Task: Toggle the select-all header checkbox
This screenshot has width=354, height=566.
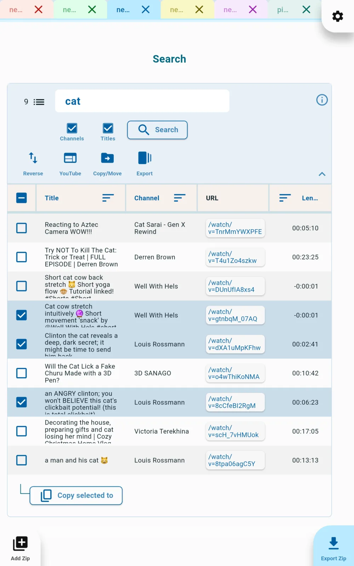Action: pos(22,198)
